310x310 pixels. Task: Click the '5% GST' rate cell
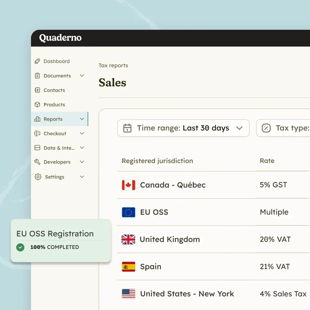tap(273, 185)
